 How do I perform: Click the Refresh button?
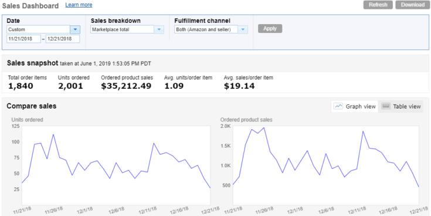pyautogui.click(x=378, y=5)
